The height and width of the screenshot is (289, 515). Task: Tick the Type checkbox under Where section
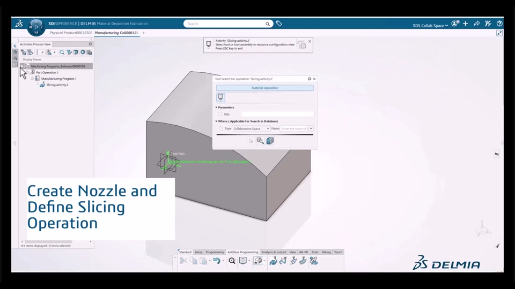tap(220, 128)
